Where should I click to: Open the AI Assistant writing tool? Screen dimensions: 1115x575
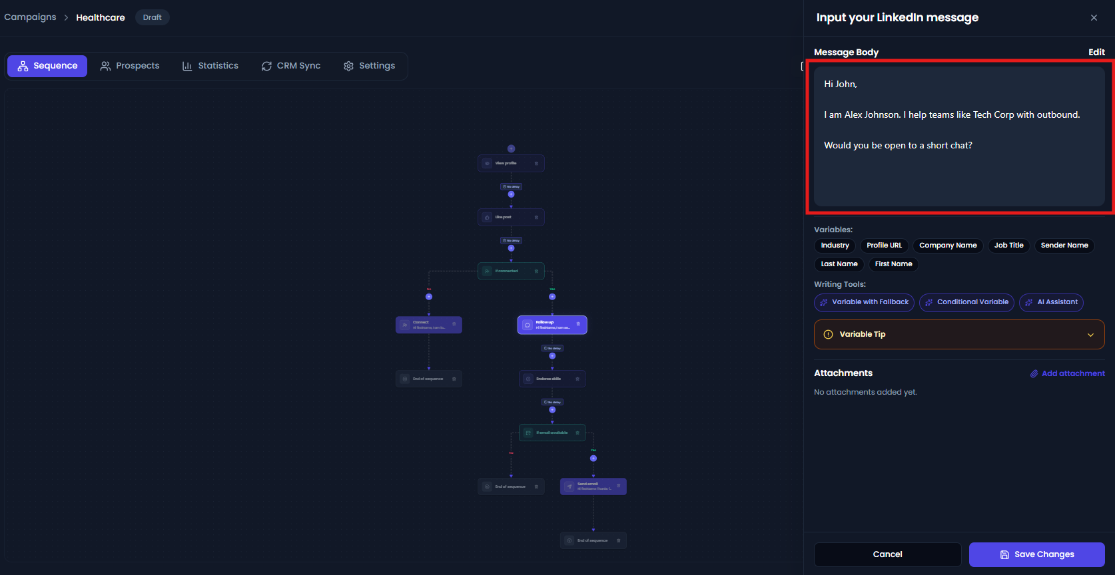1051,303
